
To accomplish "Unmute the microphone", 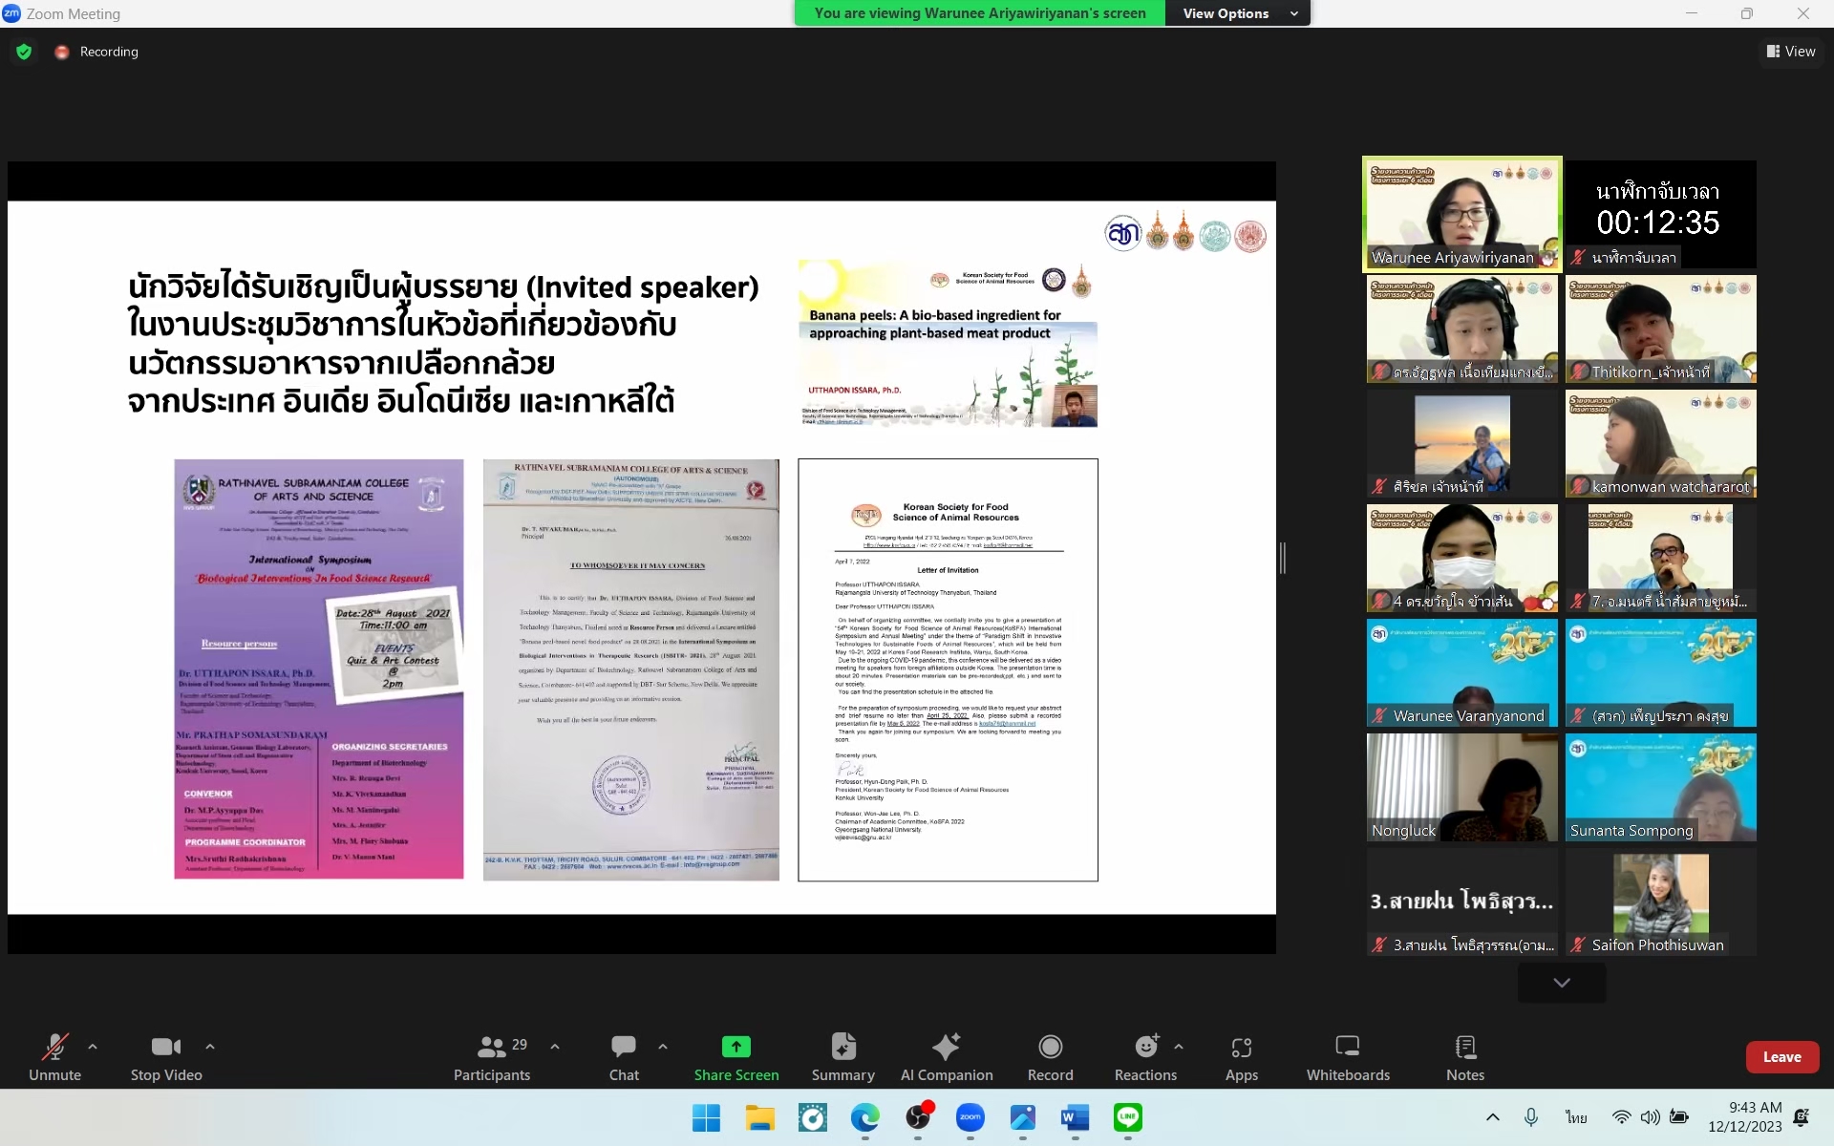I will pos(54,1057).
